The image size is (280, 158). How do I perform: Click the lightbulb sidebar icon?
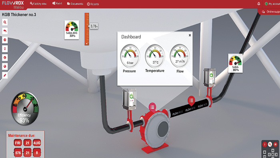pos(5,49)
